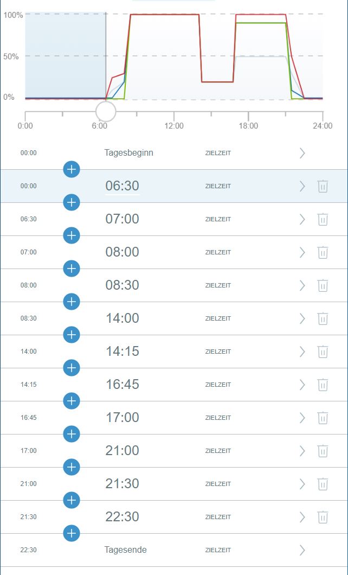Viewport: 348px width, 575px height.
Task: Add a time point below 08:30 row
Action: coord(72,302)
